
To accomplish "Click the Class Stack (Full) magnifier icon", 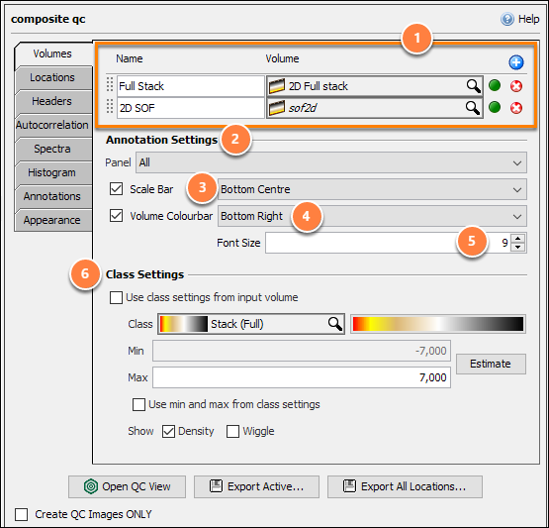I will pos(335,324).
